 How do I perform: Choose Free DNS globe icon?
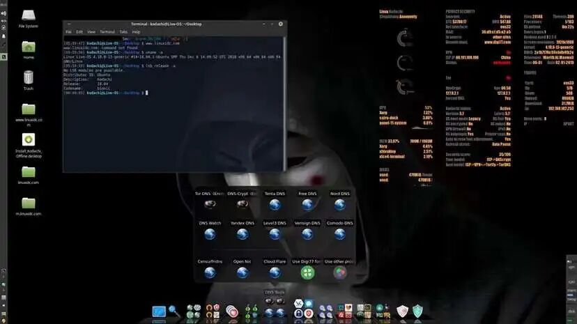pos(307,204)
